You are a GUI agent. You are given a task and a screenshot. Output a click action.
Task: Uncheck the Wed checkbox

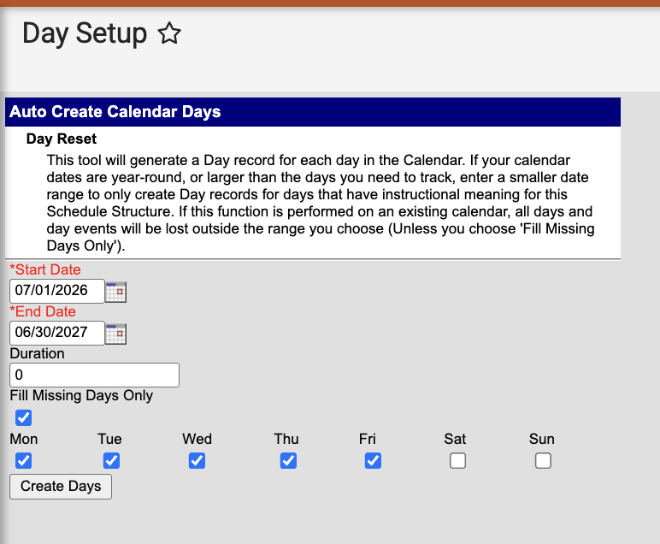pyautogui.click(x=197, y=461)
